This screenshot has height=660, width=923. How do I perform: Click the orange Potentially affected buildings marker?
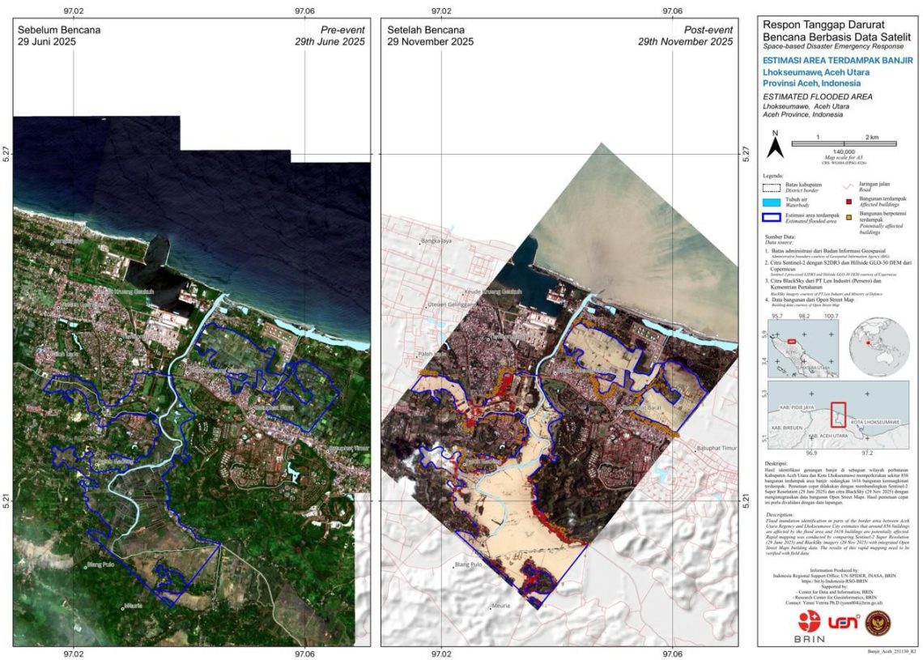click(x=849, y=216)
